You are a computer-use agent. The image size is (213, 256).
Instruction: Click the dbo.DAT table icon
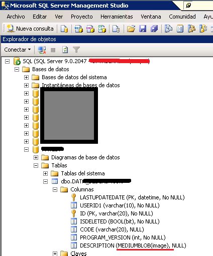55,181
